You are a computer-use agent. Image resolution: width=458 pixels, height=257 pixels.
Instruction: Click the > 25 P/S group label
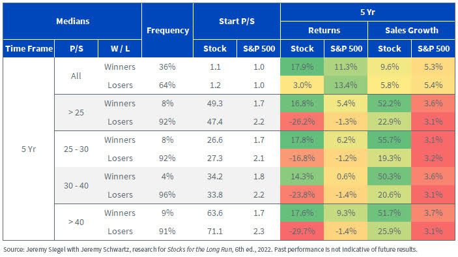point(76,113)
